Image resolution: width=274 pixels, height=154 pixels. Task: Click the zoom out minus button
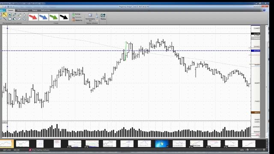(x=247, y=150)
